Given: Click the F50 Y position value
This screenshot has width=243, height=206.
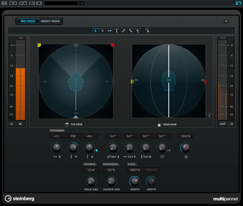Looking at the screenshot, I should [x=73, y=136].
